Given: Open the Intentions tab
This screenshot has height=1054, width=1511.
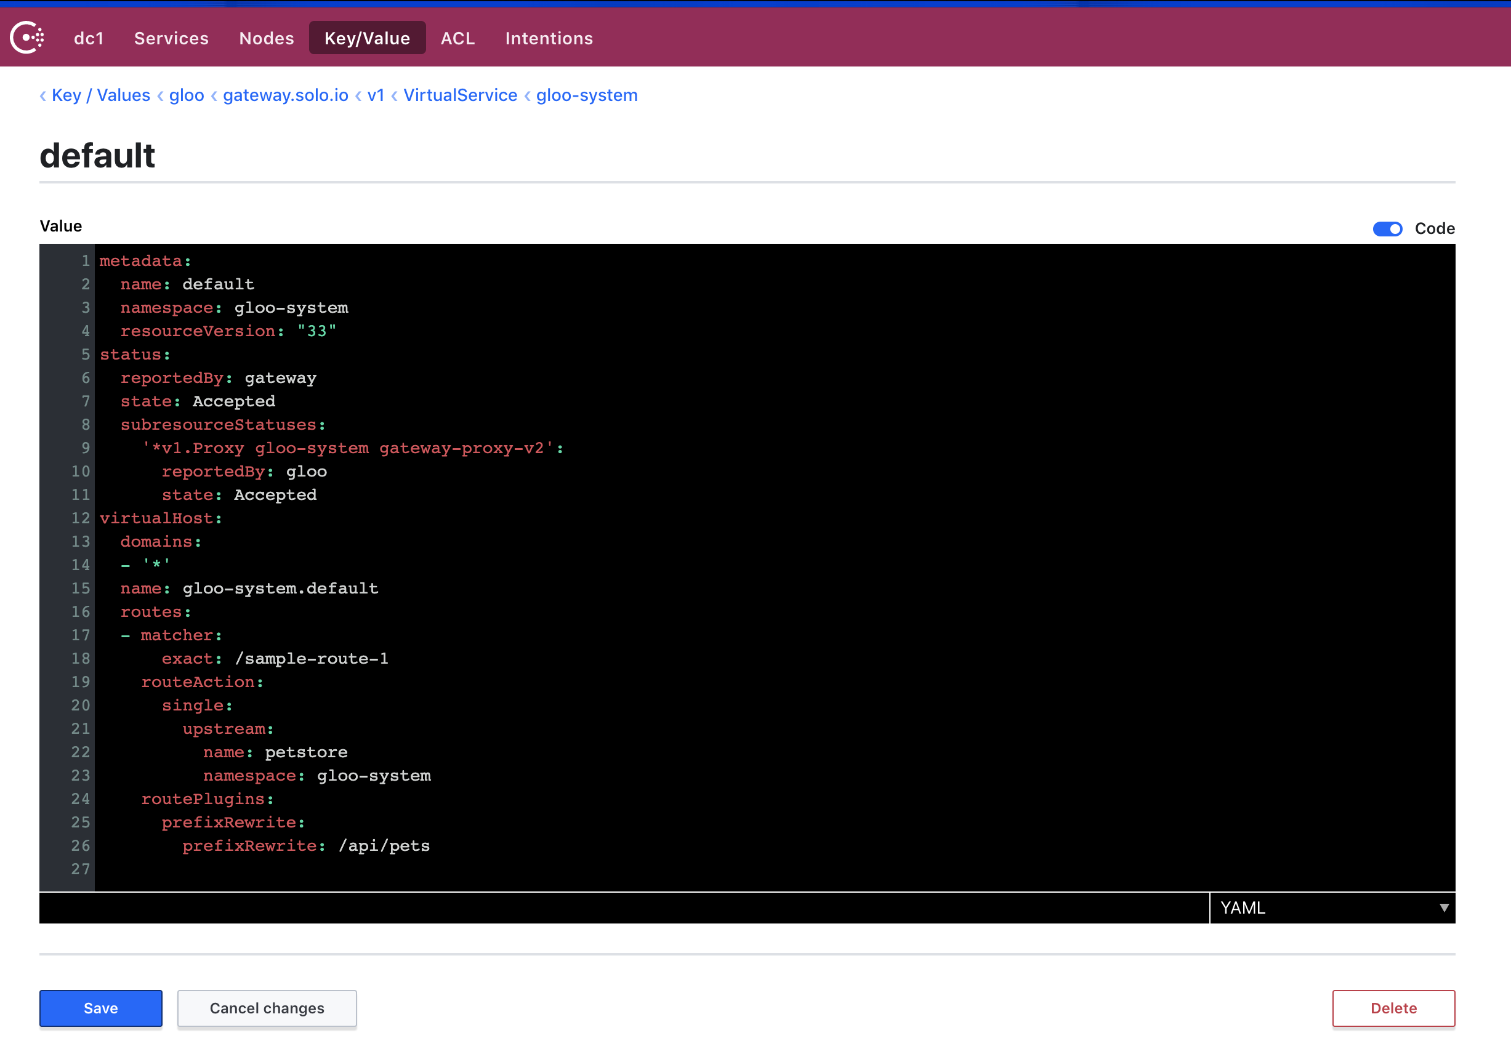Looking at the screenshot, I should (x=549, y=38).
